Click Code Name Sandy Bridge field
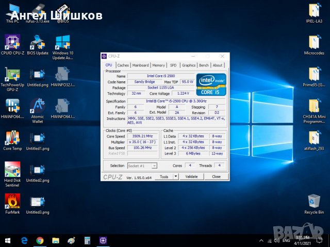The image size is (330, 247). tap(144, 82)
